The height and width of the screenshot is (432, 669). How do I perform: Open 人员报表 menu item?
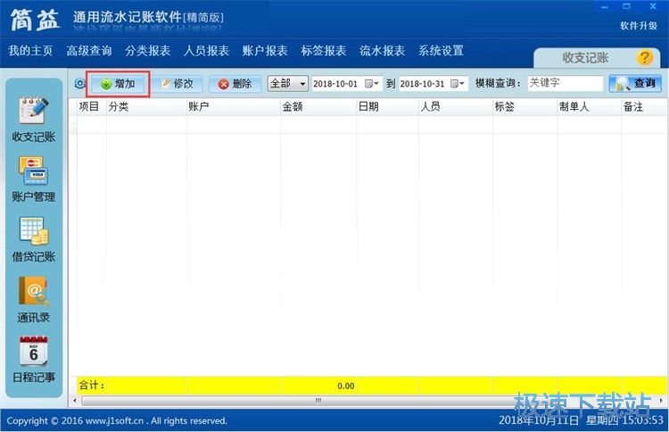[207, 51]
